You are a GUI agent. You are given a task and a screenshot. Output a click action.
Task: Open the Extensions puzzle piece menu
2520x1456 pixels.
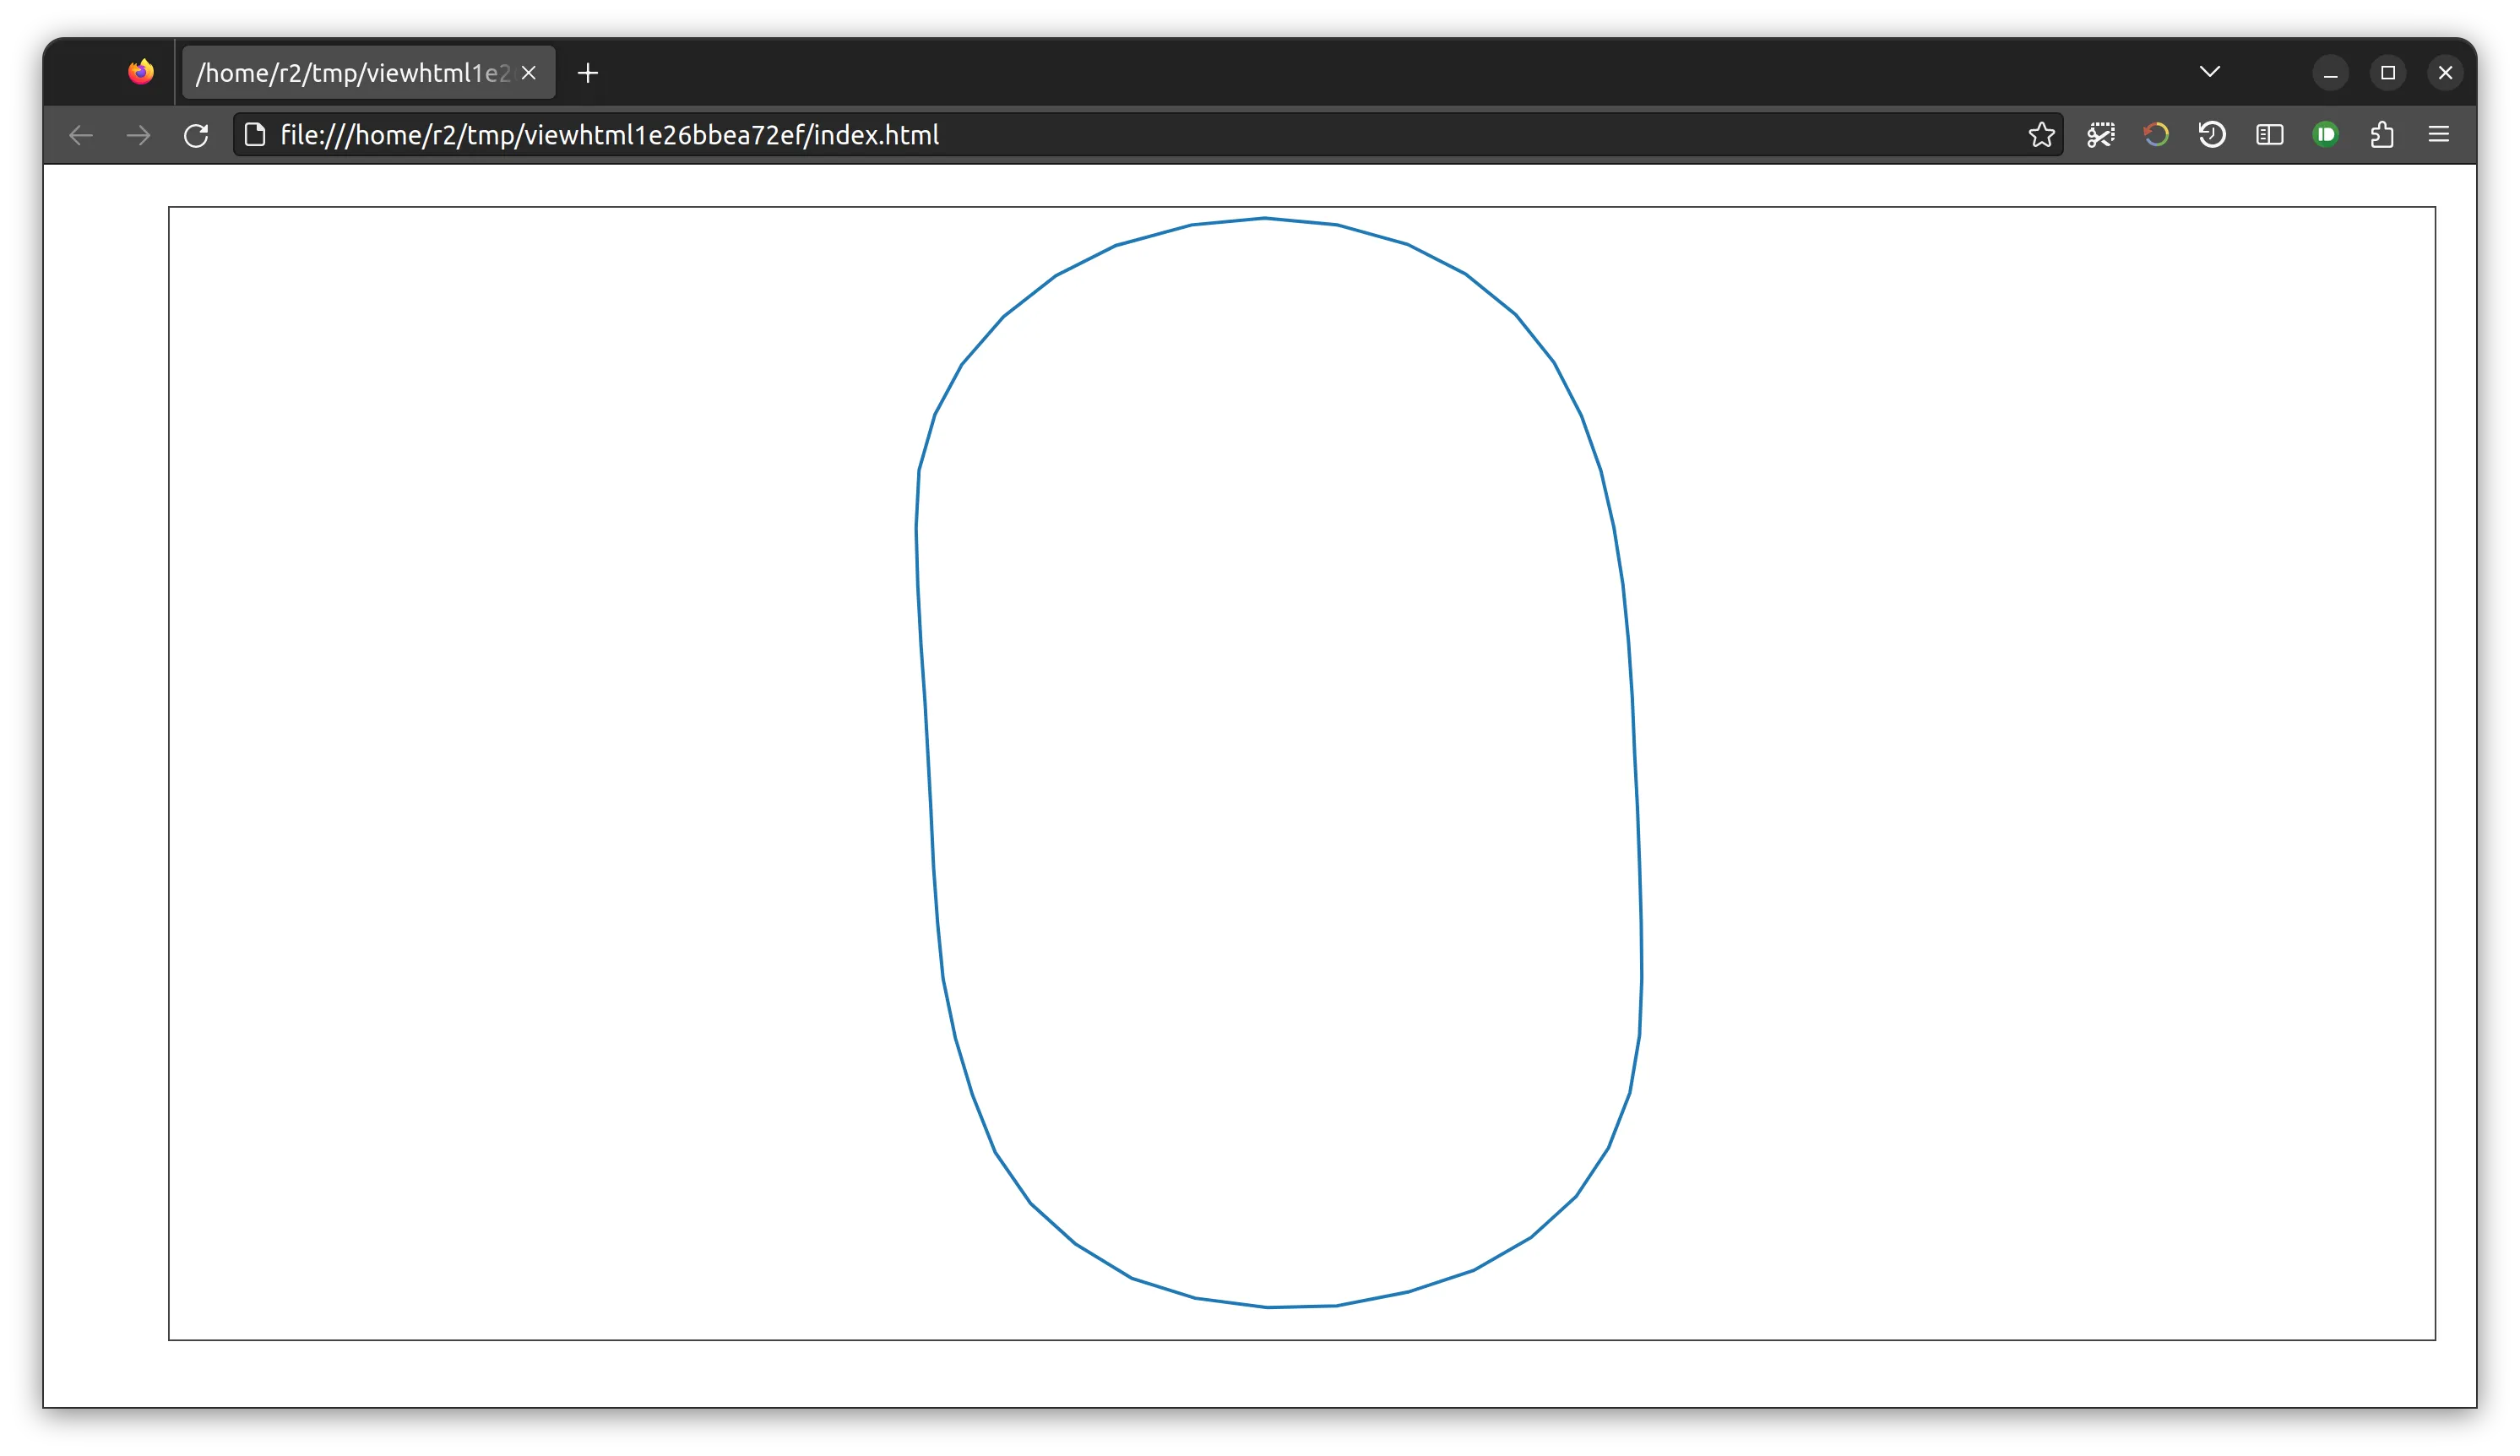coord(2382,135)
